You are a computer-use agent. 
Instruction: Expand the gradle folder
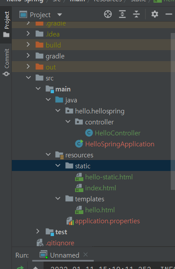(28, 55)
